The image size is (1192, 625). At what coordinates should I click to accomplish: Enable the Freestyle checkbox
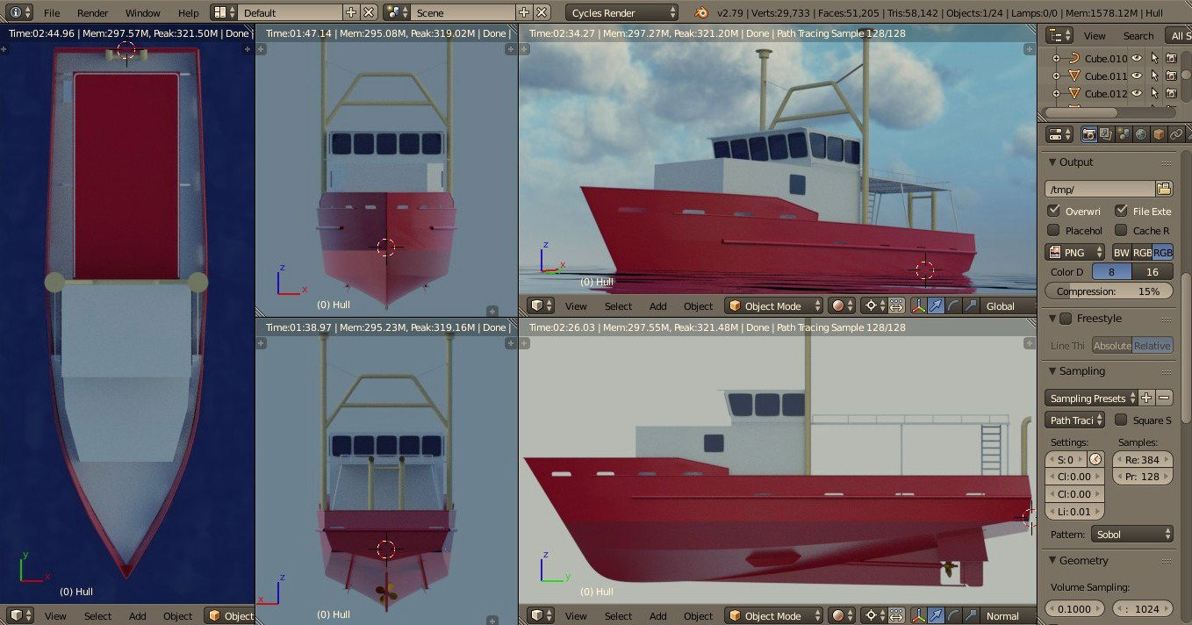1066,318
